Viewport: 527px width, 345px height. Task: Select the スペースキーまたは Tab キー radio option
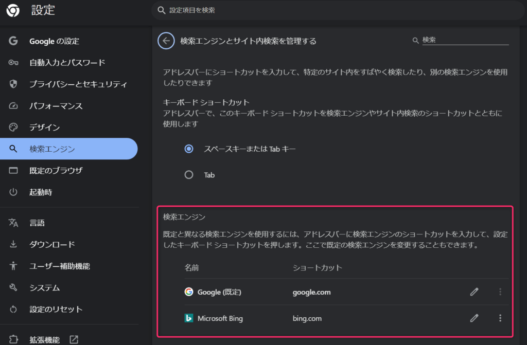click(189, 149)
